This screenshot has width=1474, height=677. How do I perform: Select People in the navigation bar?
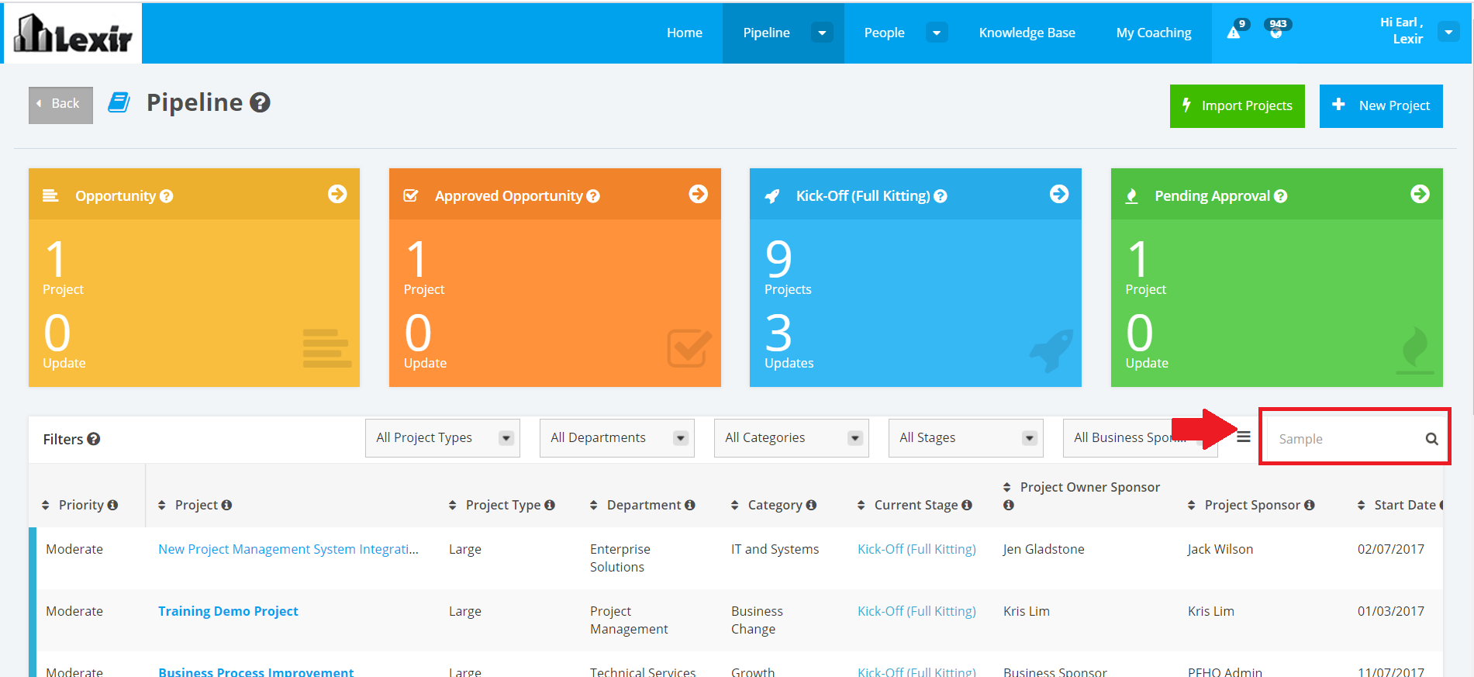[885, 33]
